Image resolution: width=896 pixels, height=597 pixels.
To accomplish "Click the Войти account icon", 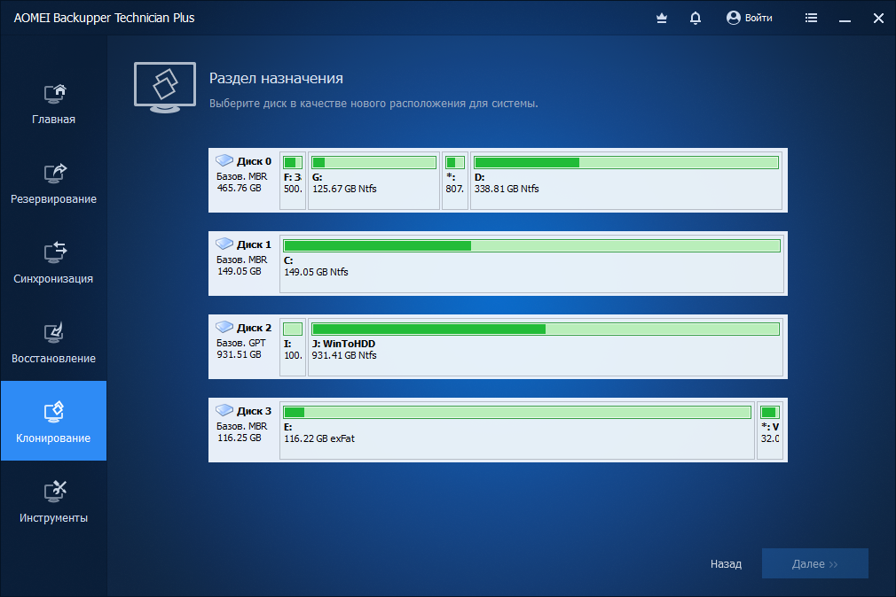I will [733, 18].
